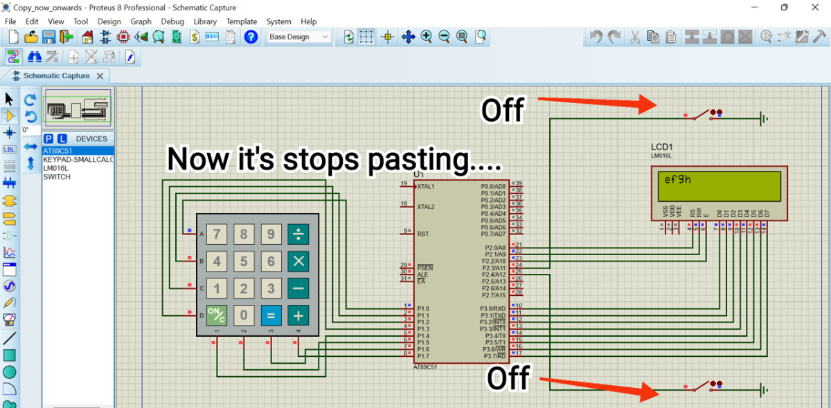Paste from clipboard icon
831x408 pixels.
pyautogui.click(x=671, y=37)
